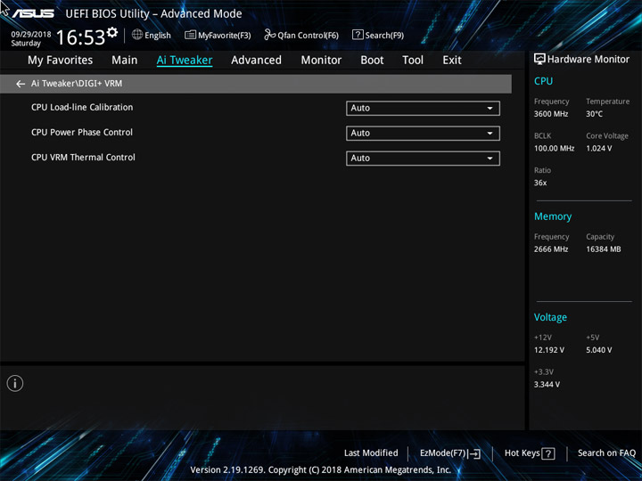Screen dimensions: 642x481
Task: Click the 3.344 V voltage reading
Action: tap(547, 385)
